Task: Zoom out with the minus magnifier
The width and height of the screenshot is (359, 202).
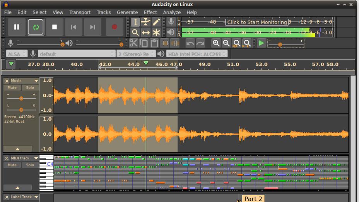Action: [x=226, y=43]
